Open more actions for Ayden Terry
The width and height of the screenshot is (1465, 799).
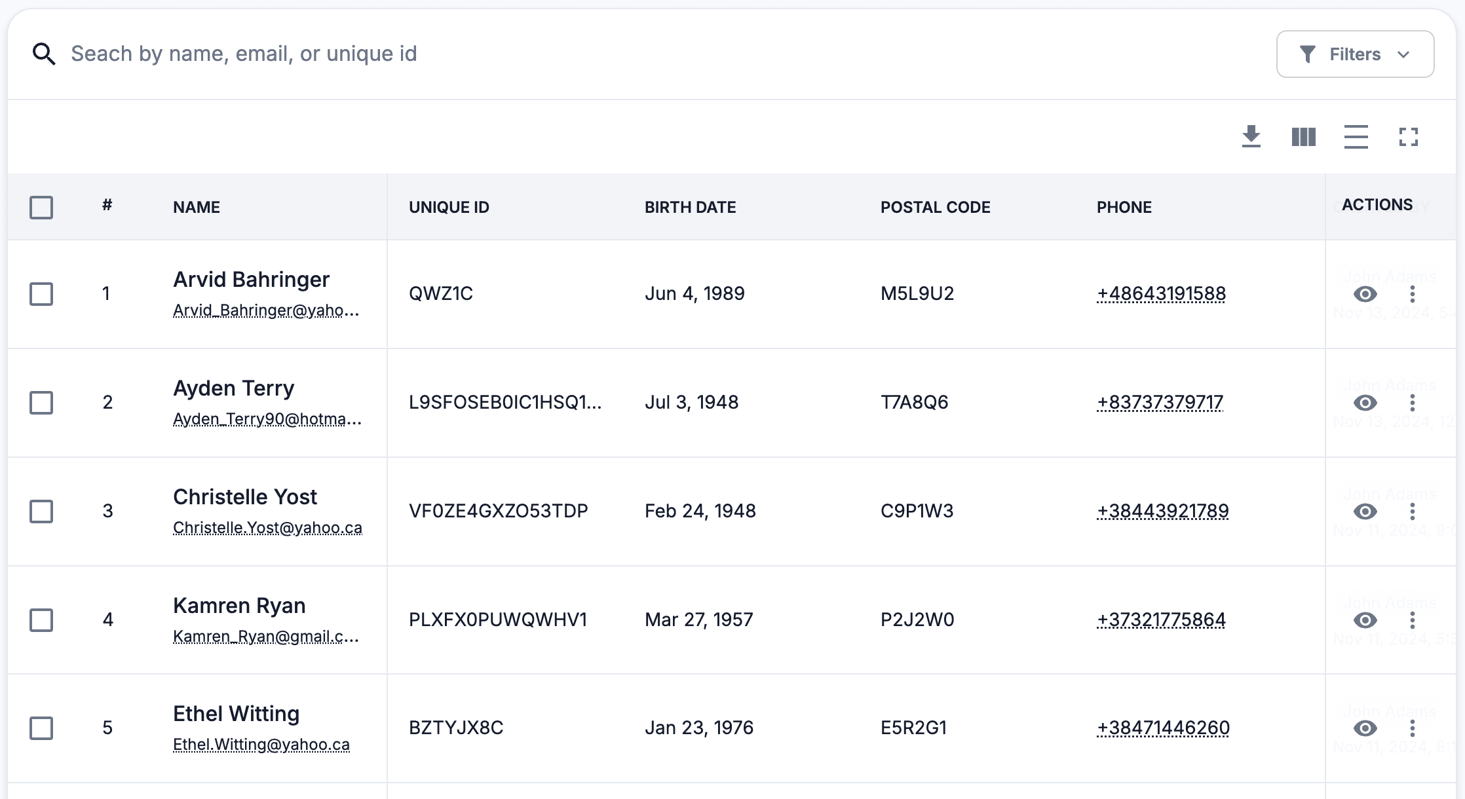point(1412,403)
